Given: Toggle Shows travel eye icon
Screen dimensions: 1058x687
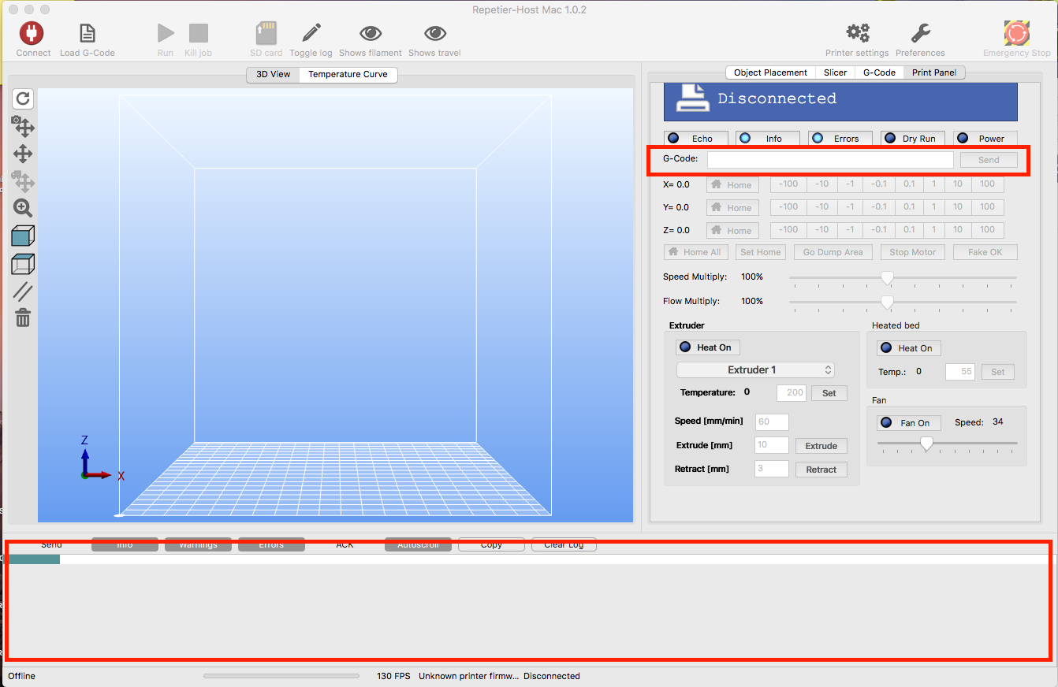Looking at the screenshot, I should (x=434, y=33).
